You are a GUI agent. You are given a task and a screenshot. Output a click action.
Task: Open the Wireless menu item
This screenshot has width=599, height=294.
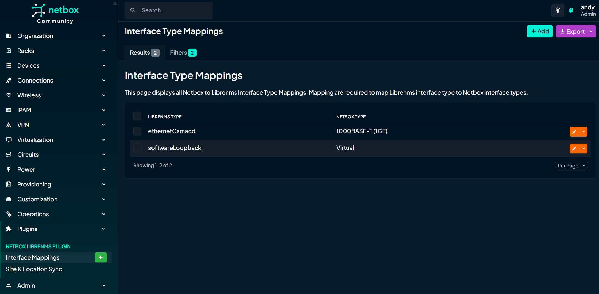point(29,95)
